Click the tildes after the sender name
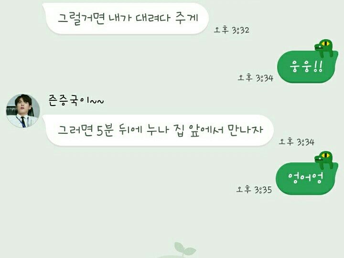Screen dimensions: 344x258 pos(97,101)
